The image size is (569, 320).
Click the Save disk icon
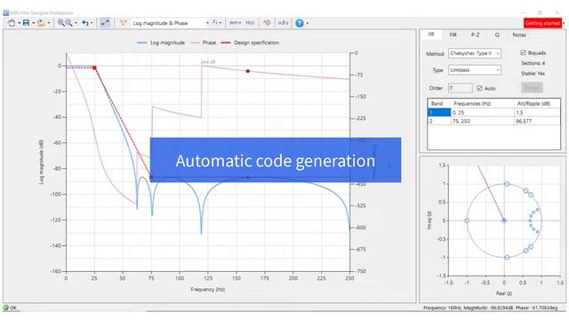point(26,23)
